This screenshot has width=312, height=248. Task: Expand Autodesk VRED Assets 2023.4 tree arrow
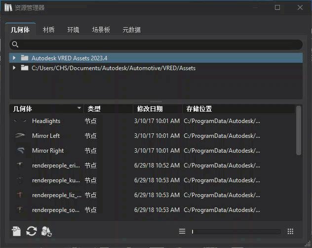pyautogui.click(x=14, y=58)
